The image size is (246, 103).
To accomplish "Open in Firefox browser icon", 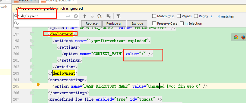I will coord(243,37).
